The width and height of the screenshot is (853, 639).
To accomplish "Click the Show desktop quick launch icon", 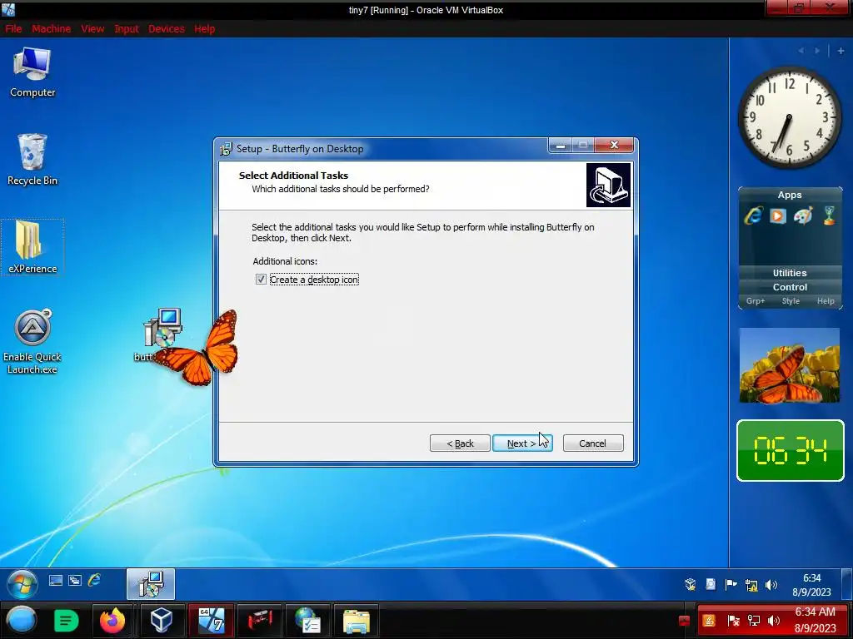I will [x=56, y=580].
